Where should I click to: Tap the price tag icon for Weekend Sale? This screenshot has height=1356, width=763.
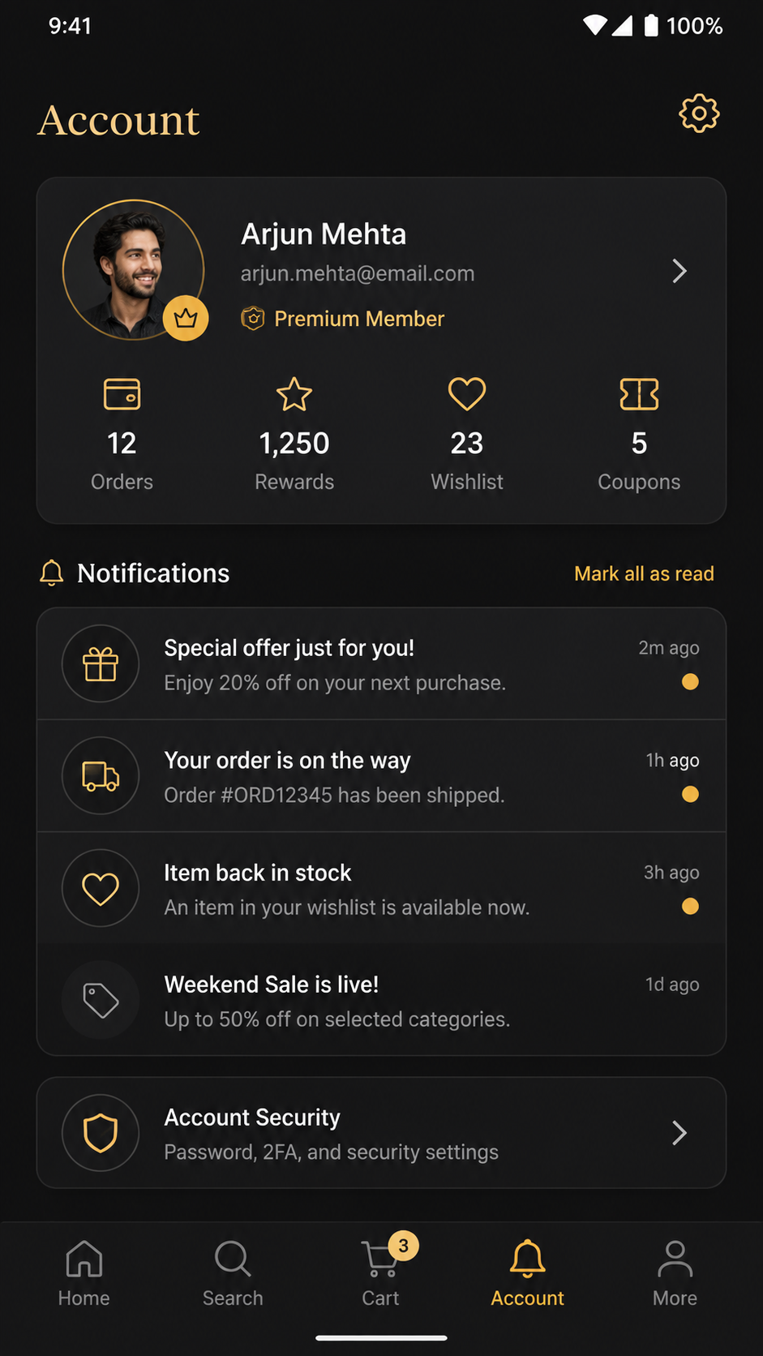pyautogui.click(x=101, y=1000)
